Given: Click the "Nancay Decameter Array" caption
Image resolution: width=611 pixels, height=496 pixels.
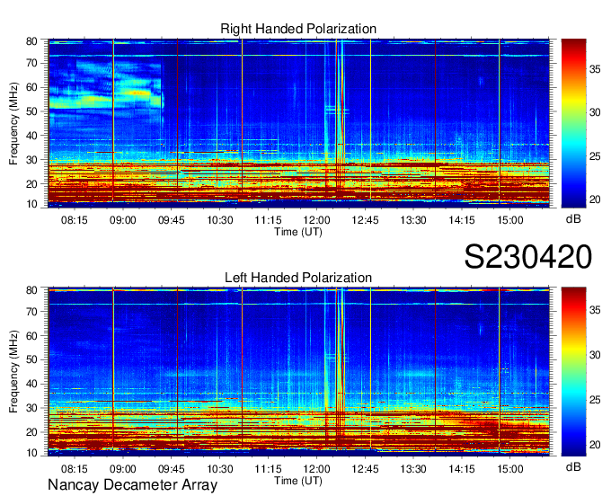Looking at the screenshot, I should tap(132, 485).
